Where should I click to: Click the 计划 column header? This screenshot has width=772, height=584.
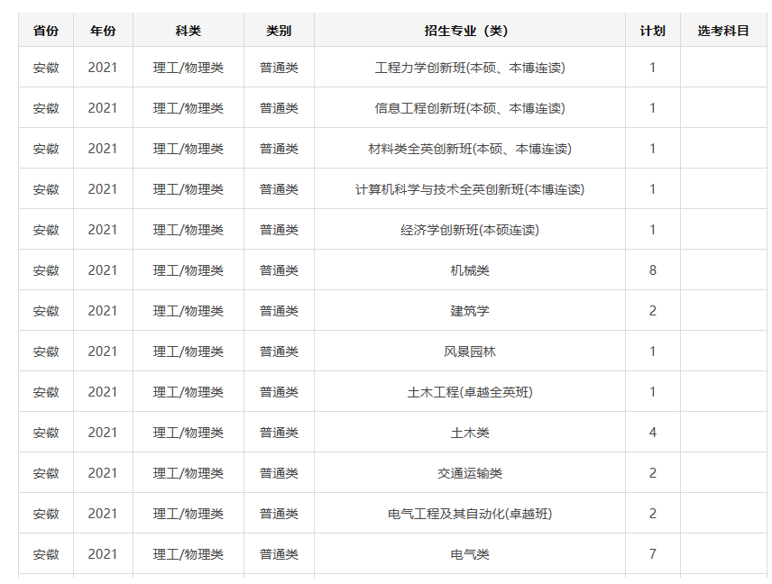[652, 31]
